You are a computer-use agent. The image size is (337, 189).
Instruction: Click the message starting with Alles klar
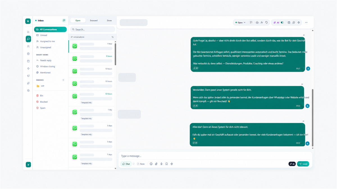pos(247,135)
